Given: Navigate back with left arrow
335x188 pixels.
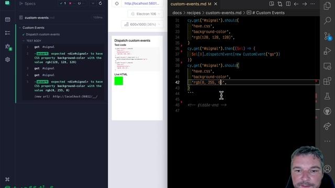Looking at the screenshot, I should pyautogui.click(x=296, y=4).
